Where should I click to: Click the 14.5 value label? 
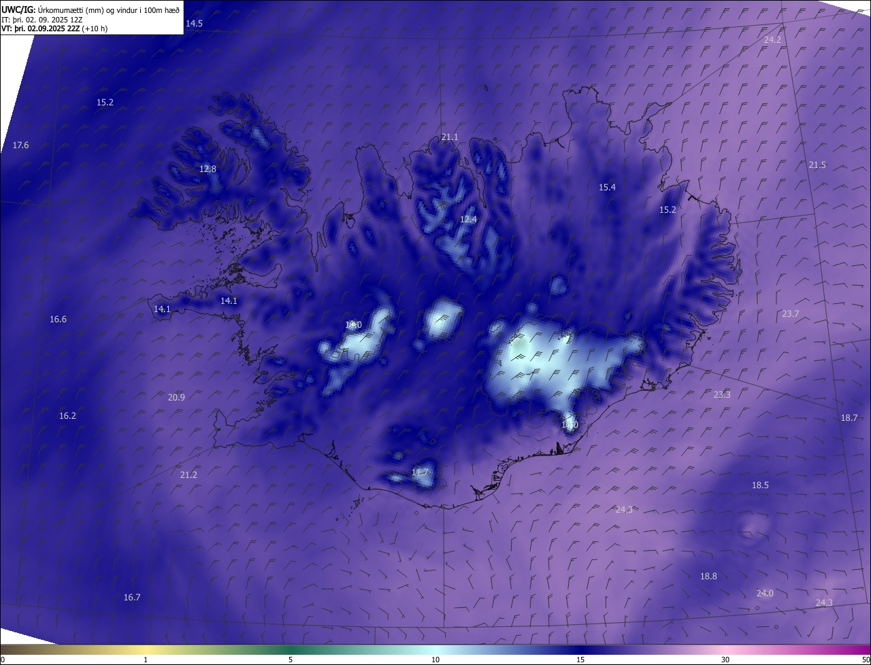click(194, 24)
